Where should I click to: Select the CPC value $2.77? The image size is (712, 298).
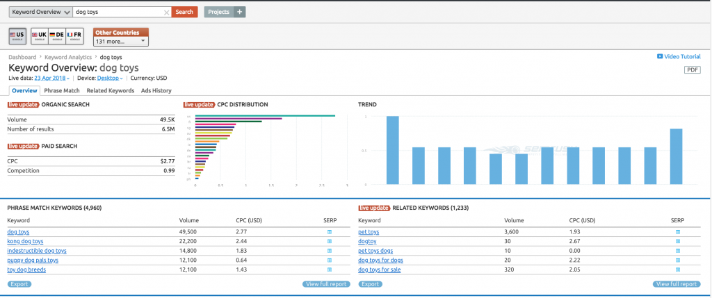tap(168, 161)
